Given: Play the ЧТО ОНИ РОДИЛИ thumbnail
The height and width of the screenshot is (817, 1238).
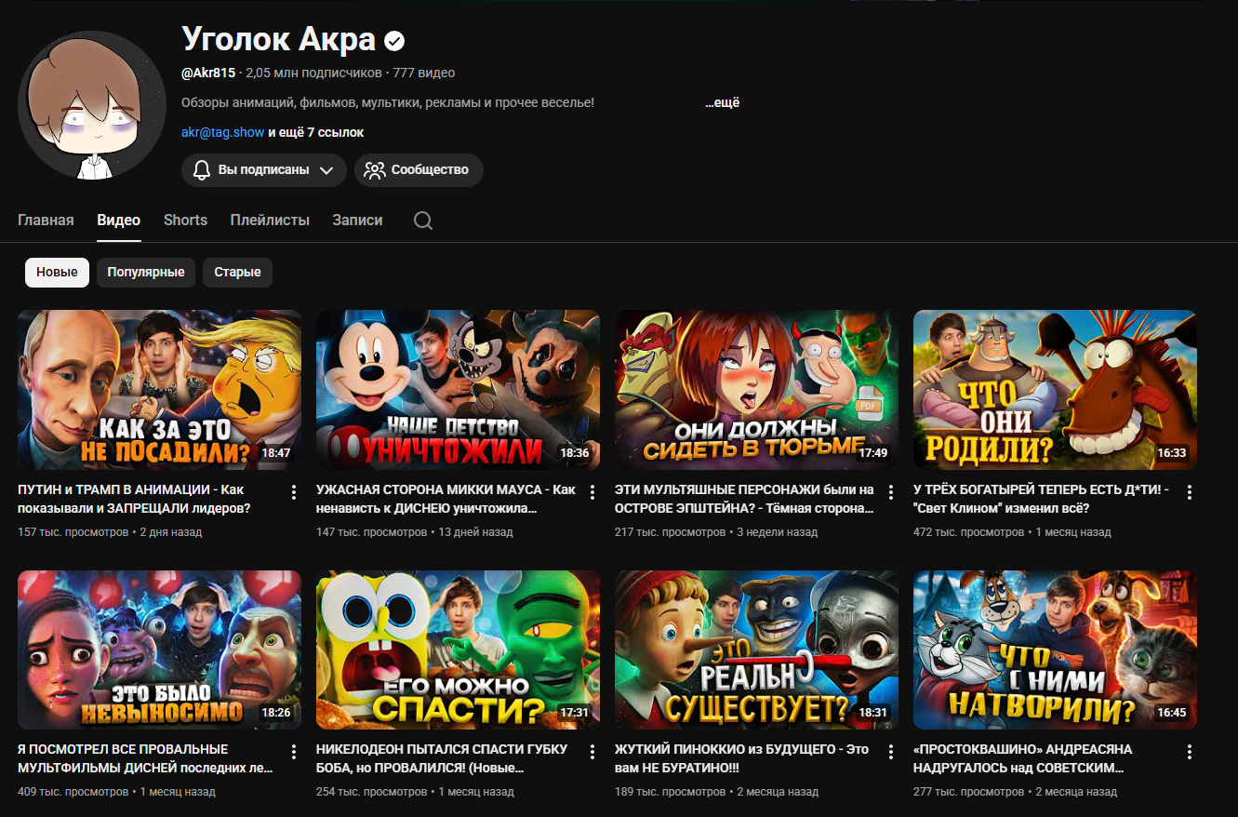Looking at the screenshot, I should pos(1056,390).
